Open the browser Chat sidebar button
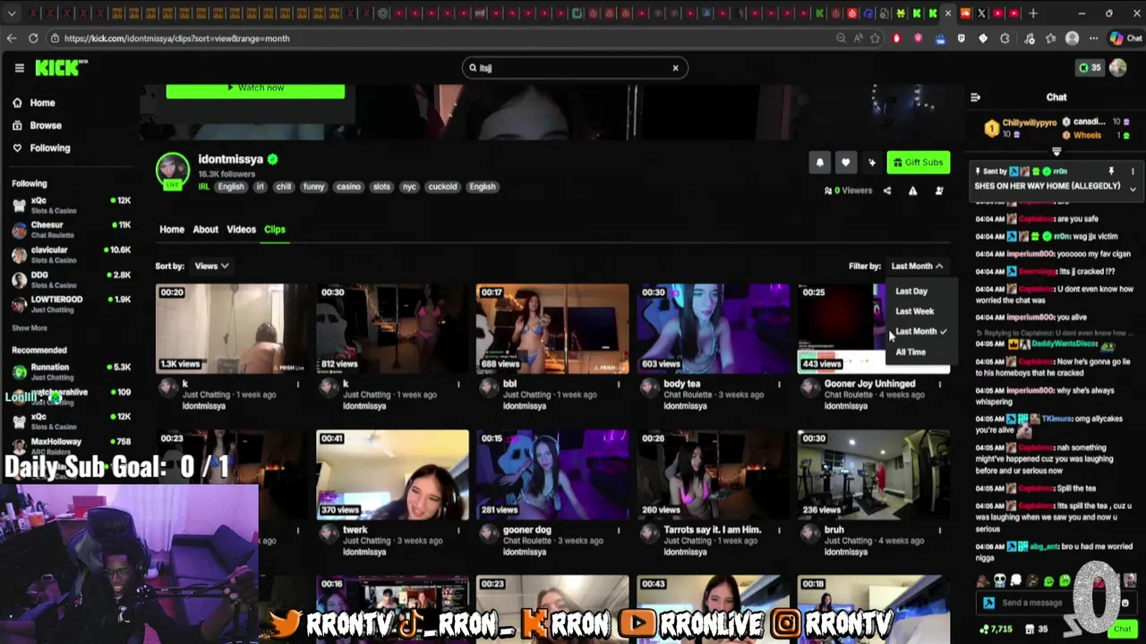Image resolution: width=1146 pixels, height=644 pixels. tap(1124, 38)
